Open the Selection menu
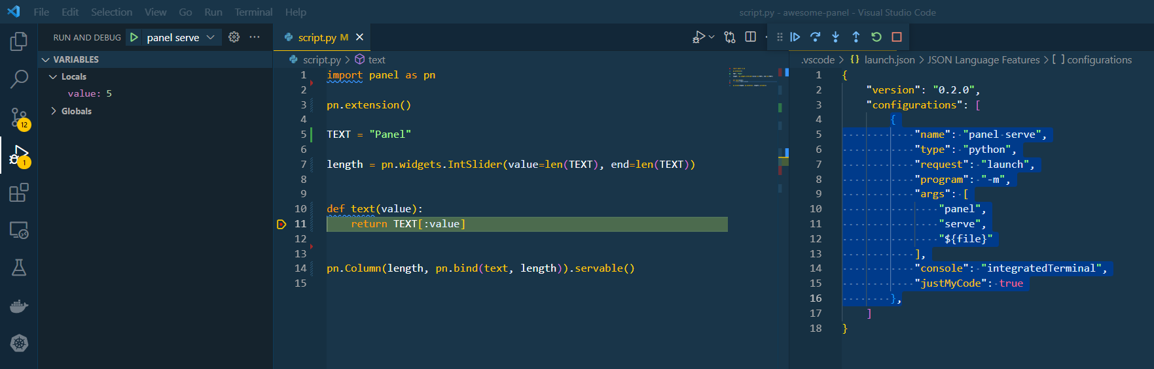 111,12
